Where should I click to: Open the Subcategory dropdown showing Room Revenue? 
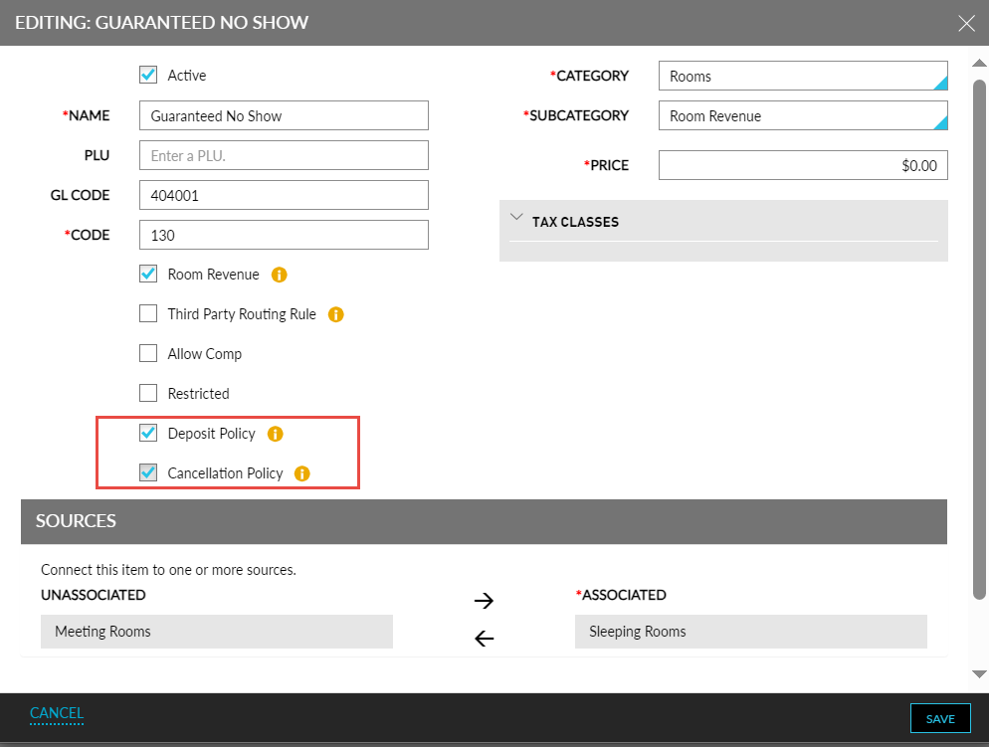[x=802, y=116]
